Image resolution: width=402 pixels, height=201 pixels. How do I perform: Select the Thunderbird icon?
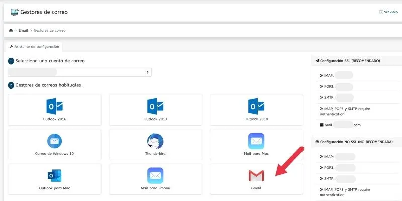pyautogui.click(x=155, y=141)
